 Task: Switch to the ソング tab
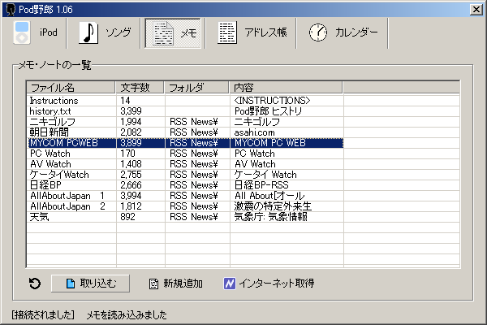(103, 33)
